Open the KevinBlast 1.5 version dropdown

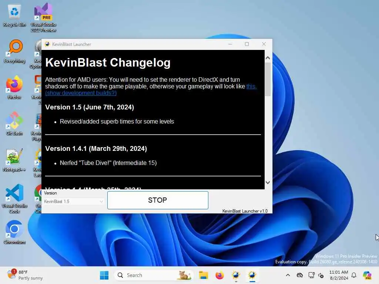pos(74,202)
